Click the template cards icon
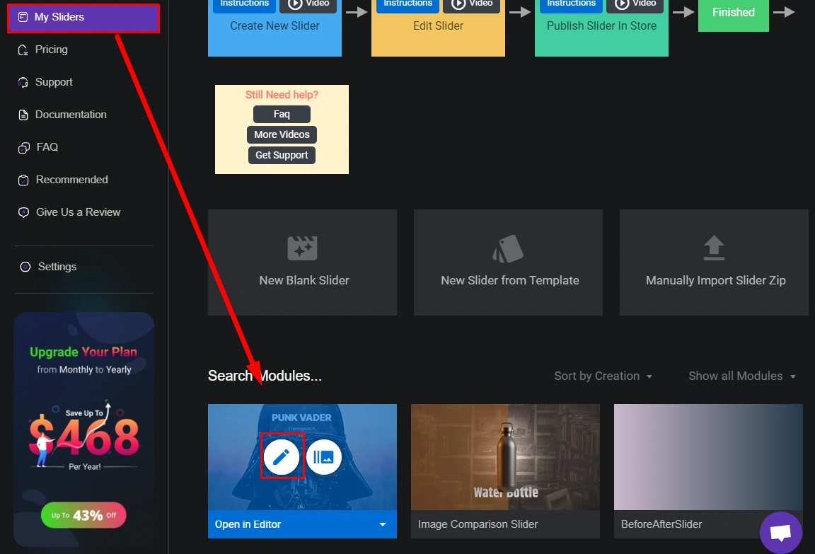The image size is (815, 554). click(508, 248)
